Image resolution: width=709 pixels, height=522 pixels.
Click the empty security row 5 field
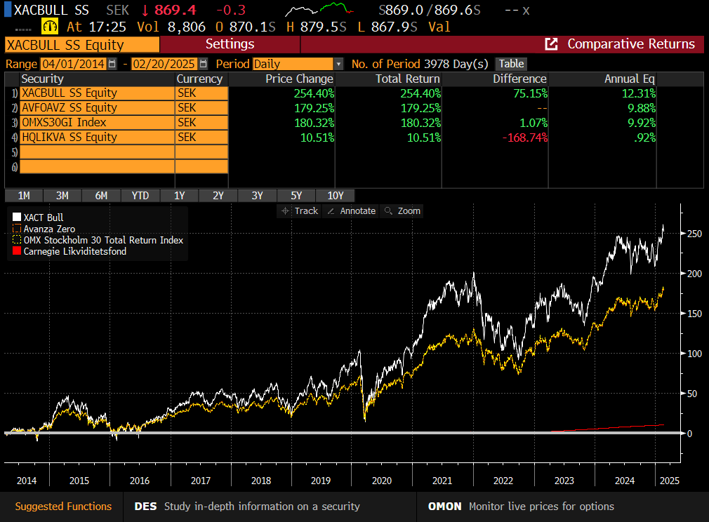pyautogui.click(x=97, y=152)
